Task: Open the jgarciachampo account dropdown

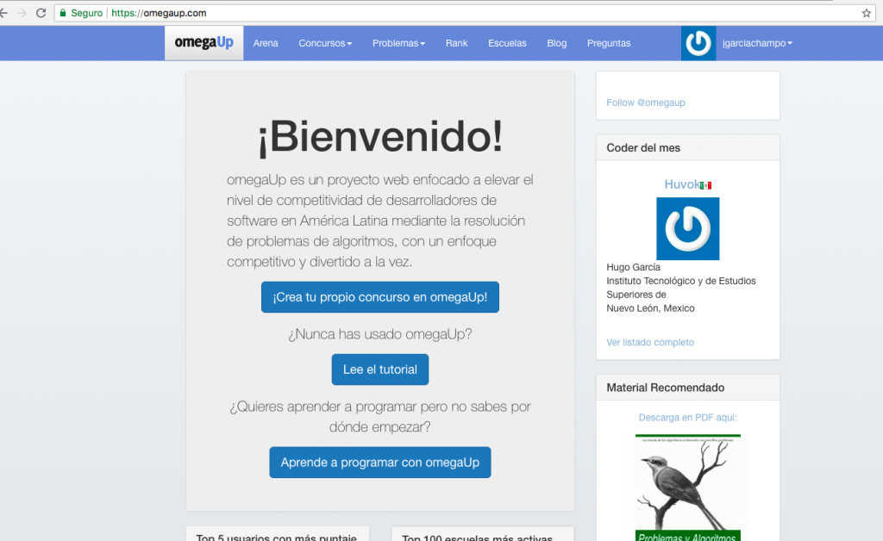Action: (x=757, y=43)
